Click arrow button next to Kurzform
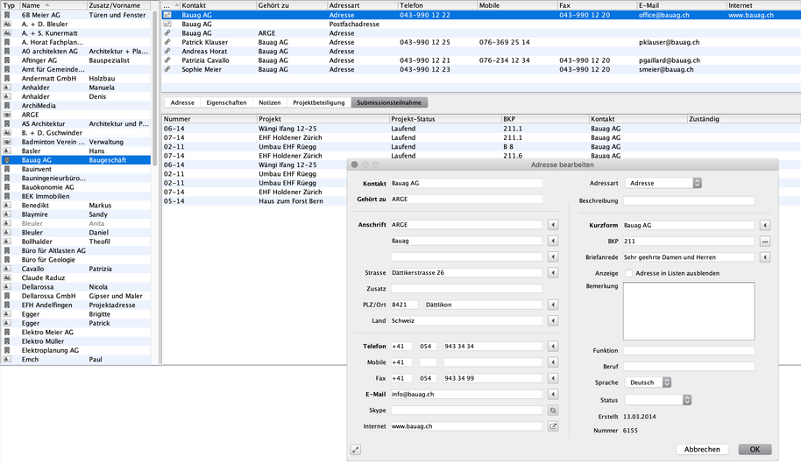This screenshot has width=801, height=463. (x=764, y=225)
